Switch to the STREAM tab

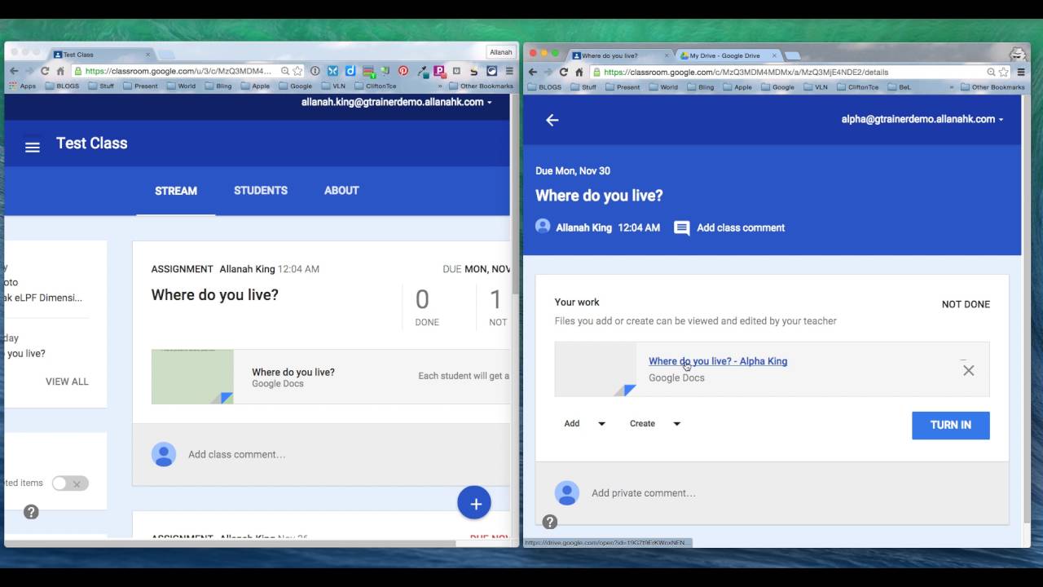(176, 191)
